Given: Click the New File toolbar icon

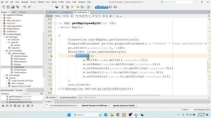Looking at the screenshot, I should point(4,7).
